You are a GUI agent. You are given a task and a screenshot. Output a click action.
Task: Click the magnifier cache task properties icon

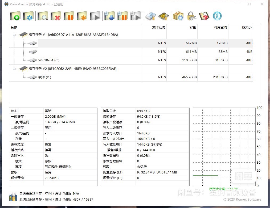pyautogui.click(x=43, y=16)
